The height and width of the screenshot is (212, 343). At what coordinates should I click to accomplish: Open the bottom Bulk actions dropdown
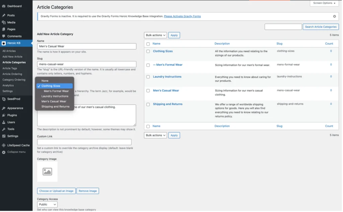pyautogui.click(x=155, y=135)
